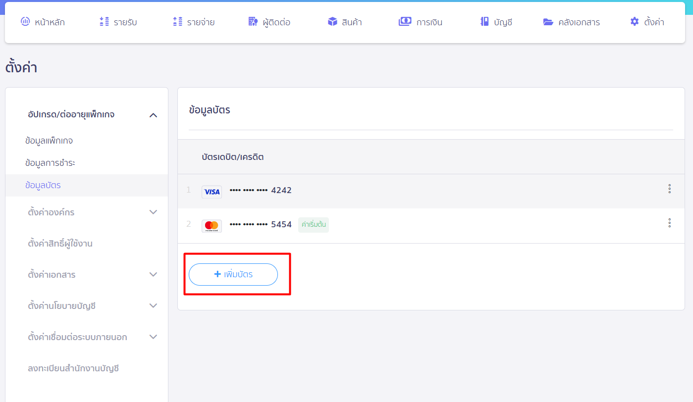The width and height of the screenshot is (693, 402).
Task: Click the accounting book icon
Action: [484, 22]
